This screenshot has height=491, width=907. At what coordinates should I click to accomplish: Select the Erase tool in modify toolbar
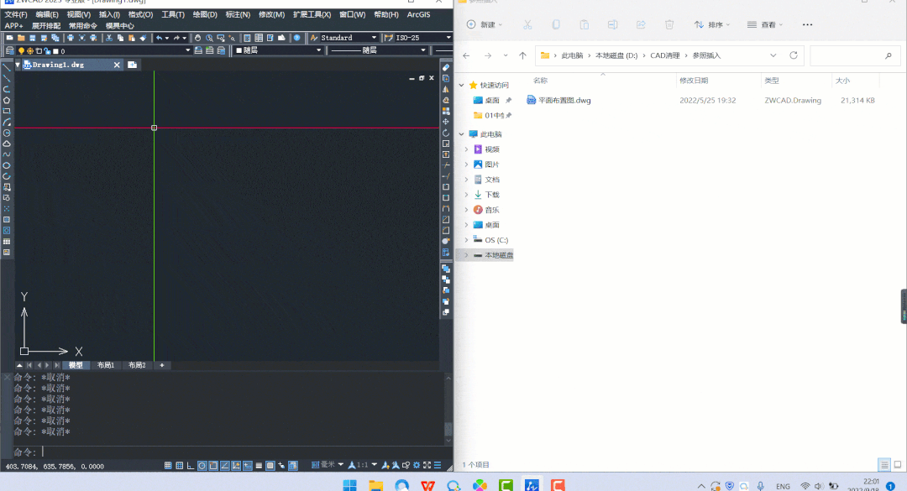coord(446,67)
